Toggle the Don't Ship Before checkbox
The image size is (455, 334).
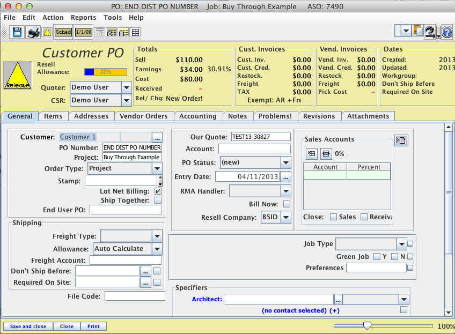(x=157, y=271)
